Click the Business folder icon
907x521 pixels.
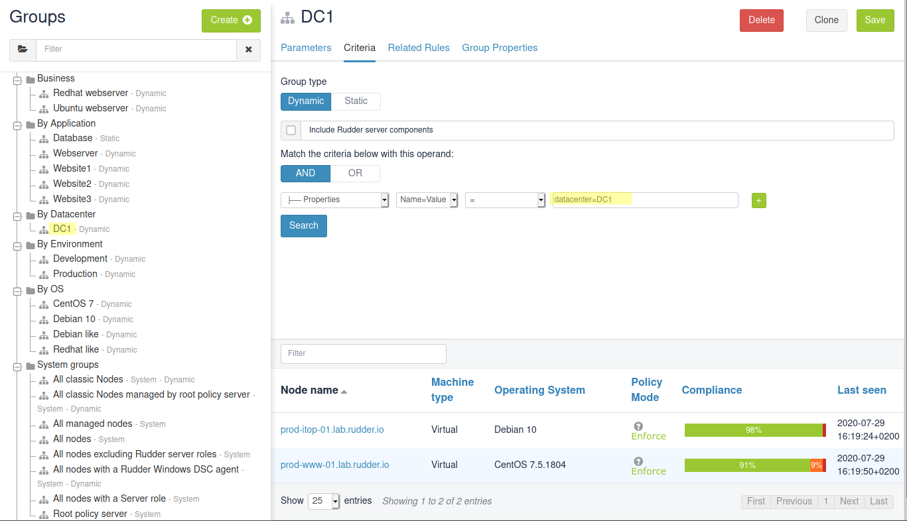tap(30, 79)
